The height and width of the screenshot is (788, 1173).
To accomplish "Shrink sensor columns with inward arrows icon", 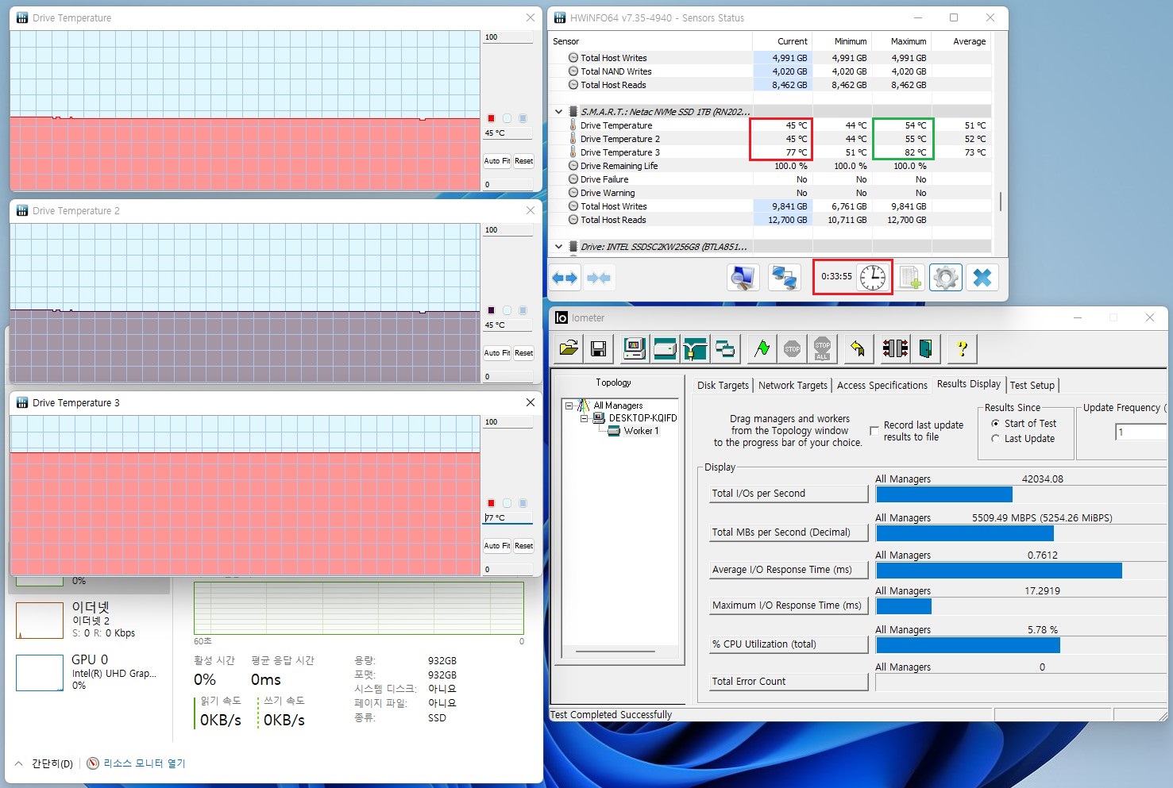I will (599, 278).
